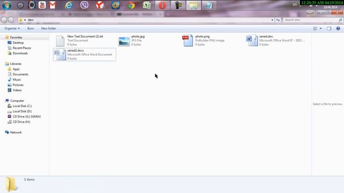Open the Pictures library
The image size is (344, 193).
tap(18, 85)
